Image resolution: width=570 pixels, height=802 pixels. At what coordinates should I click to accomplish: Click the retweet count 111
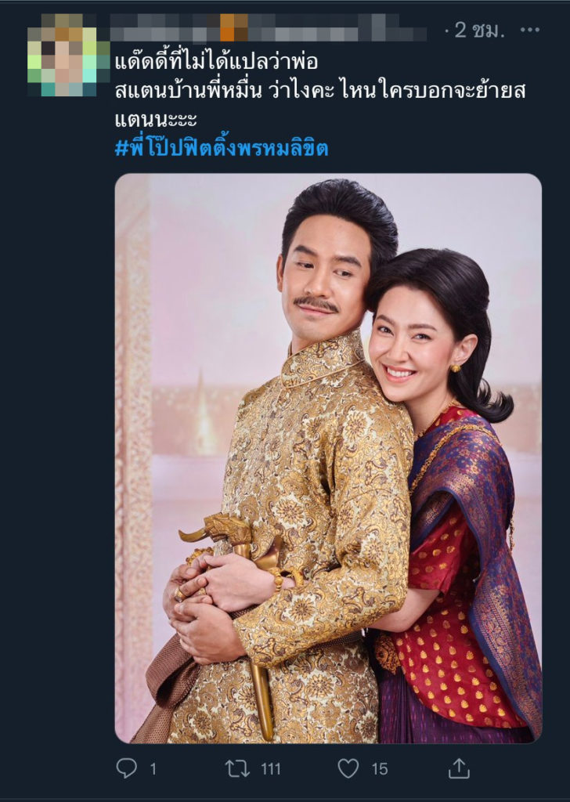click(x=270, y=769)
